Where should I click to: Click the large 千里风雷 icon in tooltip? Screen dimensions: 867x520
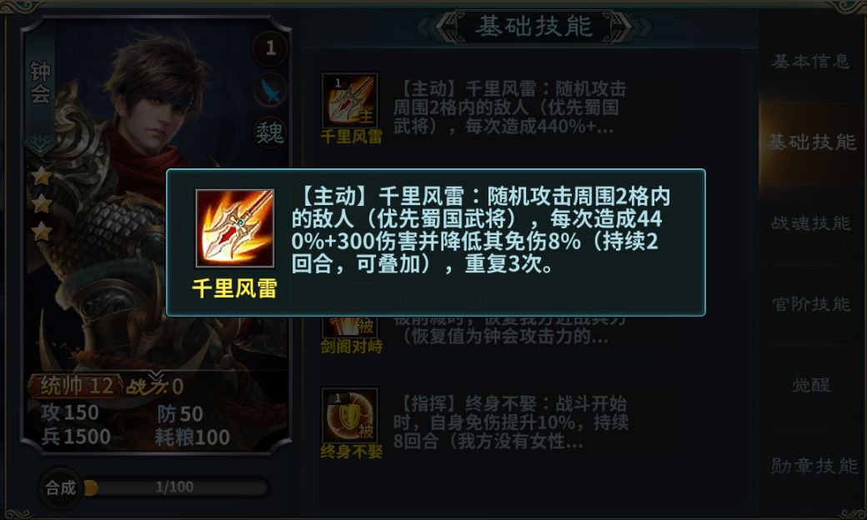[234, 228]
